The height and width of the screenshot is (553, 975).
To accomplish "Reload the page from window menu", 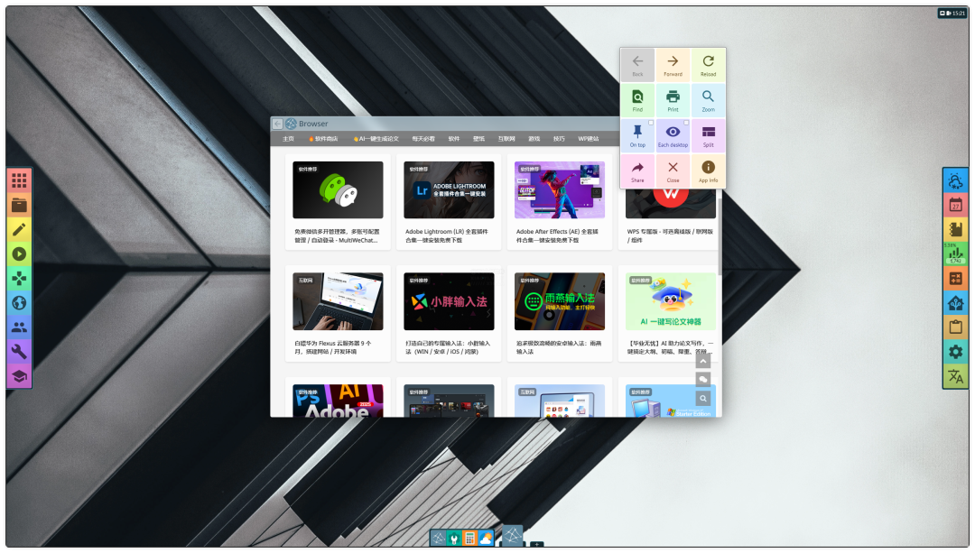I will click(709, 65).
